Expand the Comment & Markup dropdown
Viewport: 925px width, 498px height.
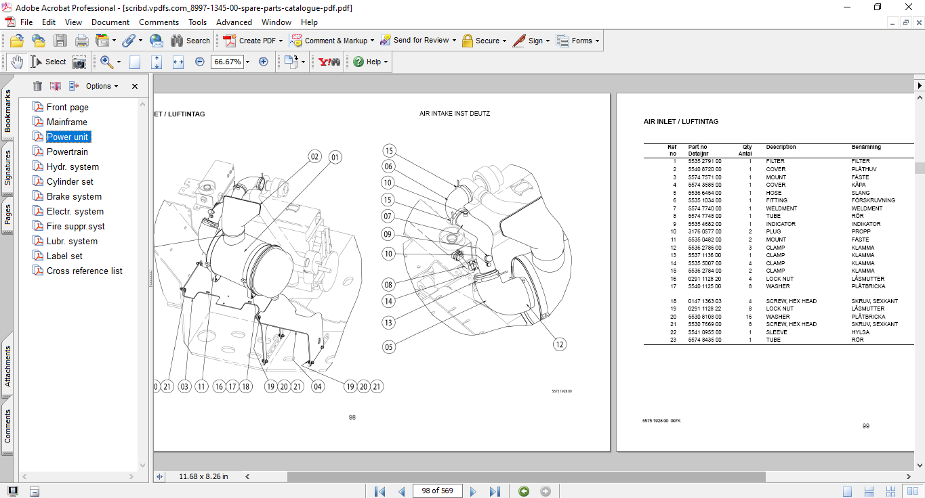[373, 41]
